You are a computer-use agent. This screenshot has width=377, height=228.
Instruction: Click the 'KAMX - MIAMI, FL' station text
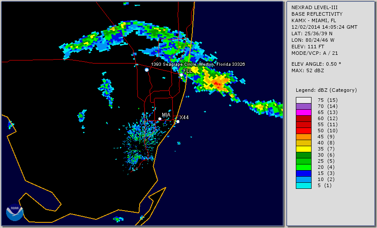[314, 20]
